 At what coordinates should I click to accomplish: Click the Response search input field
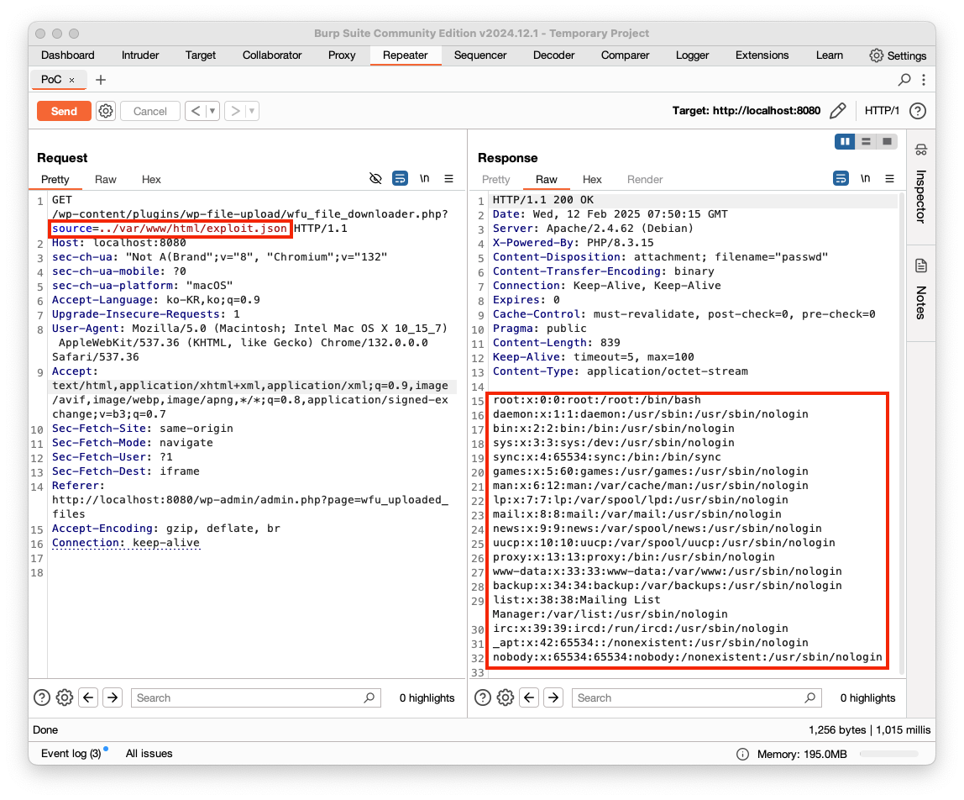(697, 697)
